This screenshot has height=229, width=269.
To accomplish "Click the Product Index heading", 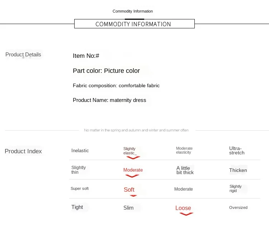I will 23,151.
